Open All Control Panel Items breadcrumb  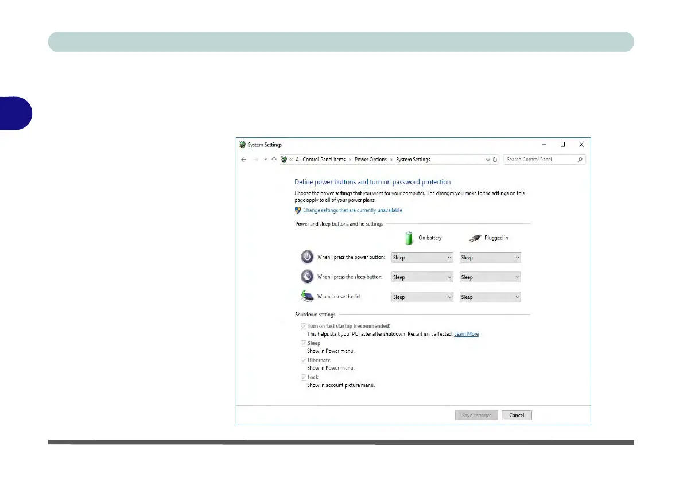pyautogui.click(x=320, y=160)
